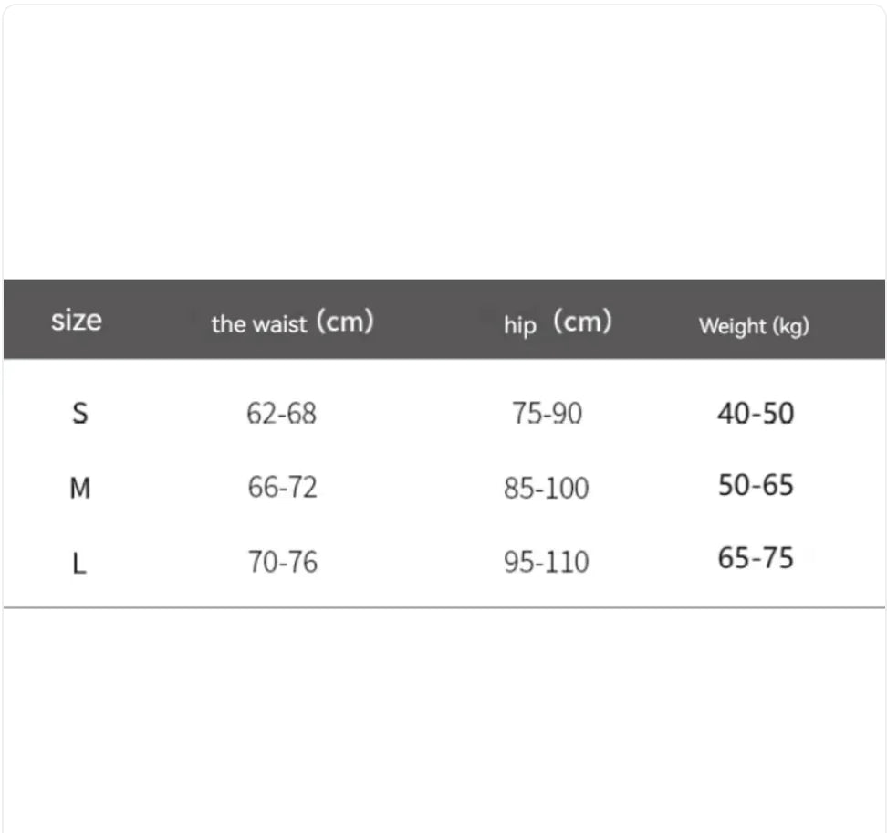Click hip value 85-100

(547, 488)
